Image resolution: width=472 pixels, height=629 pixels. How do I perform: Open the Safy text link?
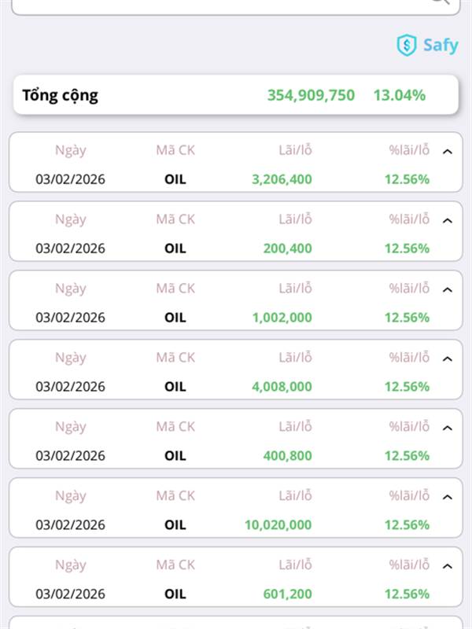coord(440,45)
